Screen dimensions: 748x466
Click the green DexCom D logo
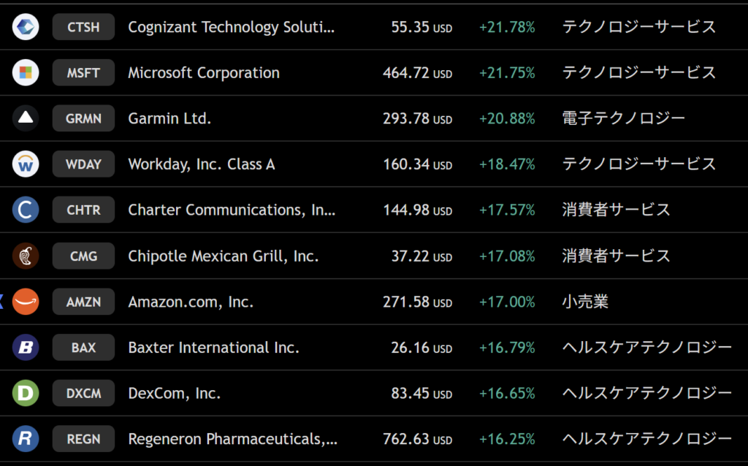(x=26, y=394)
